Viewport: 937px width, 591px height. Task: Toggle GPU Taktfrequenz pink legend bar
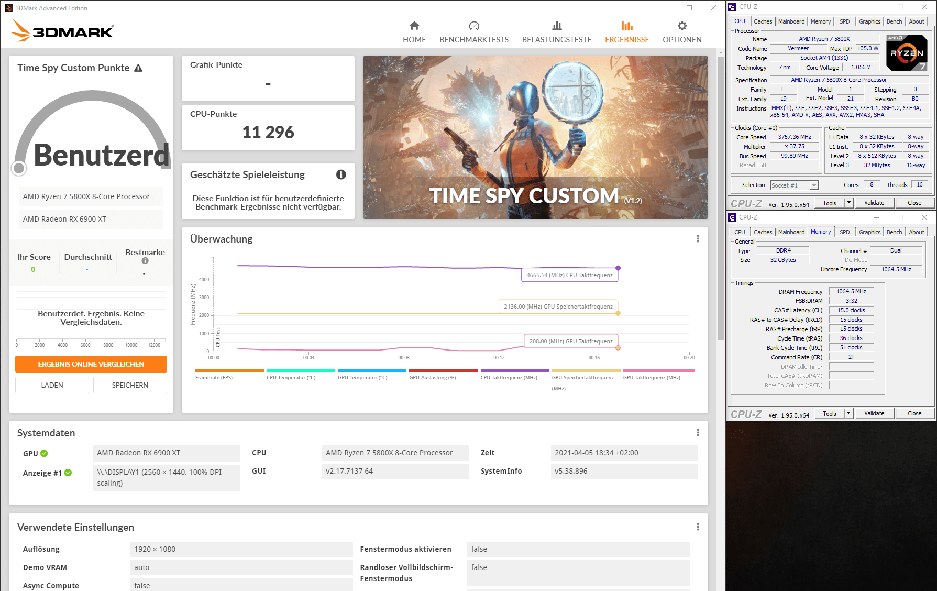coord(658,370)
